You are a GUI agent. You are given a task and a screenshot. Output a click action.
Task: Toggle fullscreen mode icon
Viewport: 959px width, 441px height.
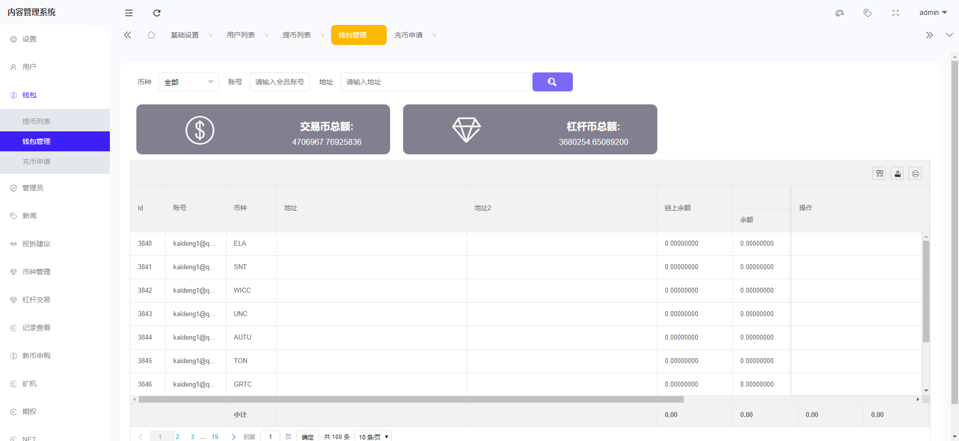click(x=896, y=13)
